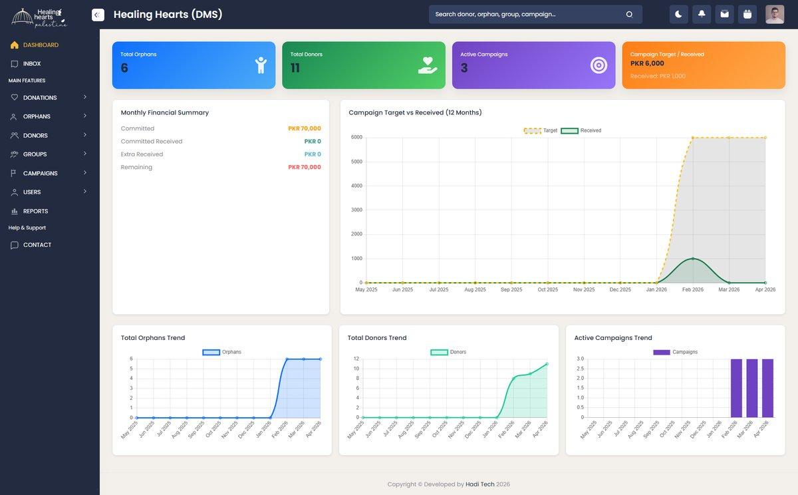Open the Hadi Tech link in footer
798x495 pixels.
click(479, 484)
